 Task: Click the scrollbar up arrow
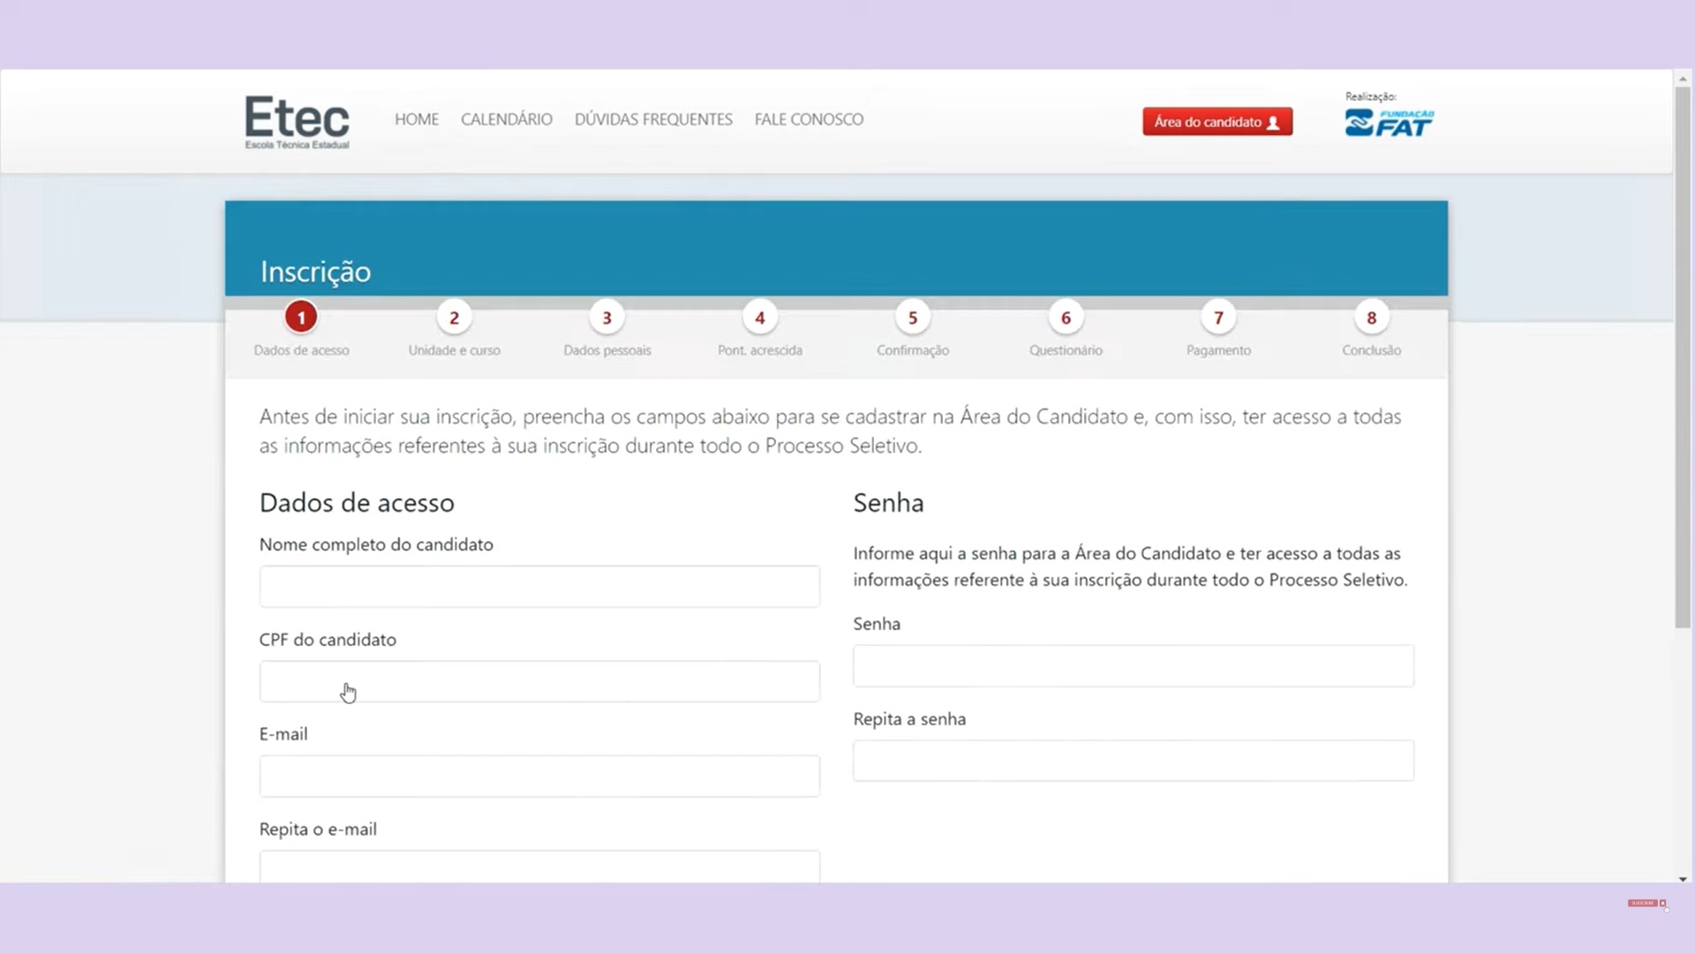point(1683,79)
